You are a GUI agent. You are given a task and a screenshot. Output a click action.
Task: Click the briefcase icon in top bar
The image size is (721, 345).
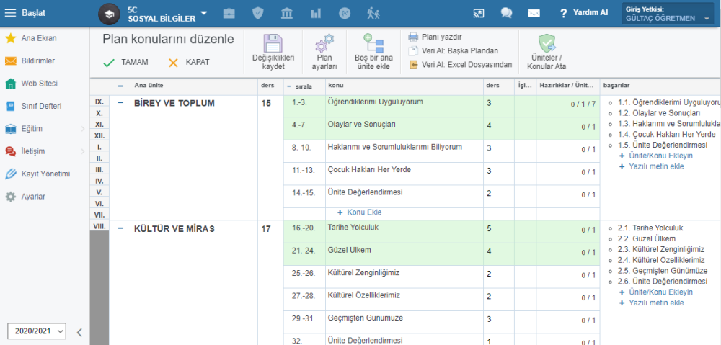coord(229,13)
